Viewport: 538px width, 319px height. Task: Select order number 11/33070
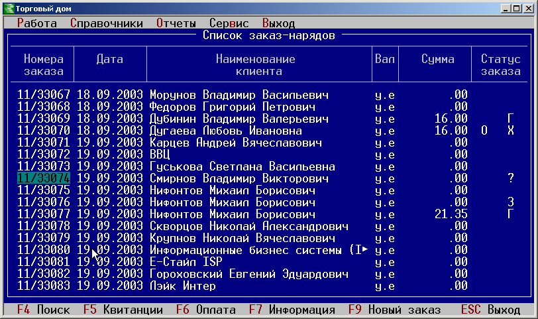44,131
